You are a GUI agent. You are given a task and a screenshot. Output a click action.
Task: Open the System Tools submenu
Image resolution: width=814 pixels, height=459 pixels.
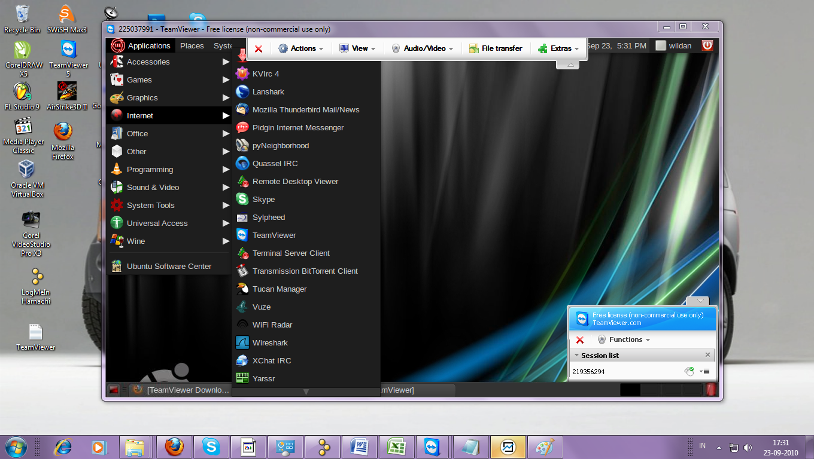170,205
